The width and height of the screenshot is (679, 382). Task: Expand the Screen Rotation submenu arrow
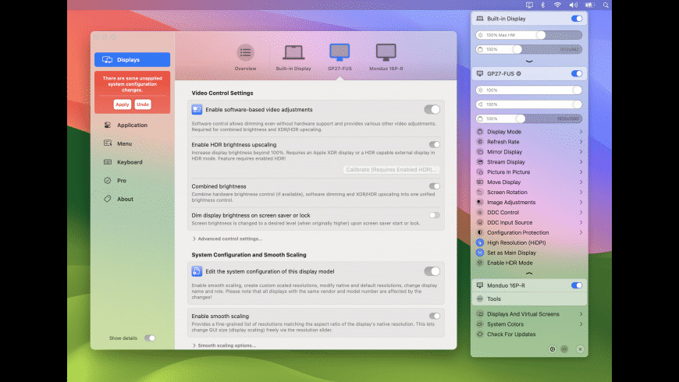tap(581, 192)
